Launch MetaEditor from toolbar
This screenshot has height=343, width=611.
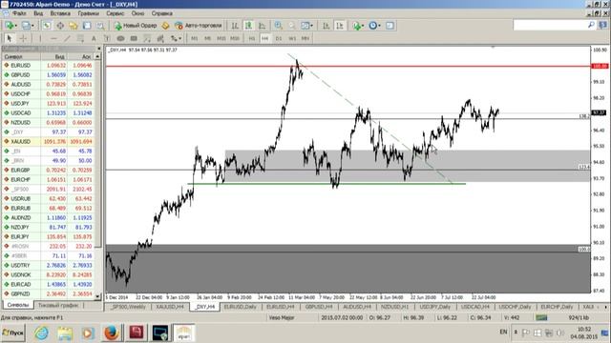coord(165,26)
